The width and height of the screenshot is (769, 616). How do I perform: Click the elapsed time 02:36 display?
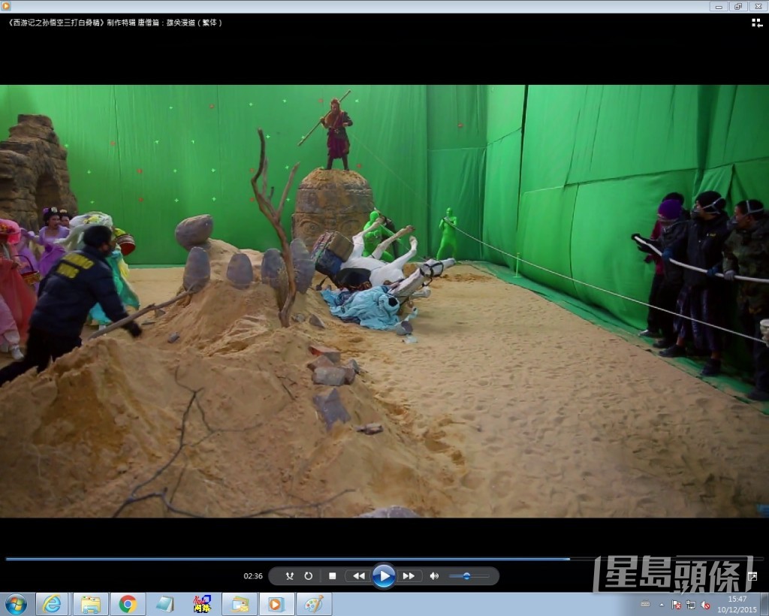[253, 576]
